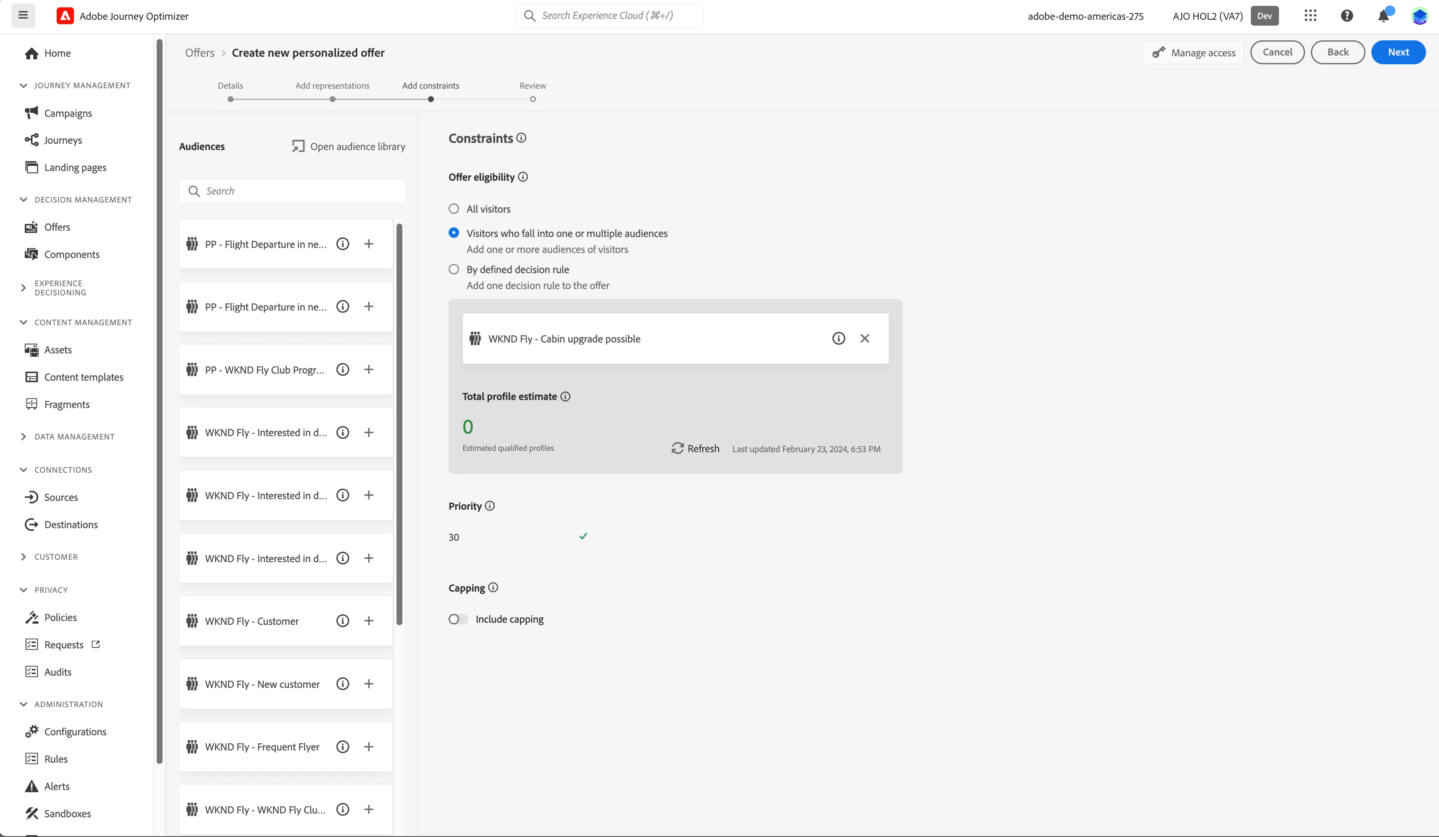Click info icon beside Offer eligibility

pos(523,176)
